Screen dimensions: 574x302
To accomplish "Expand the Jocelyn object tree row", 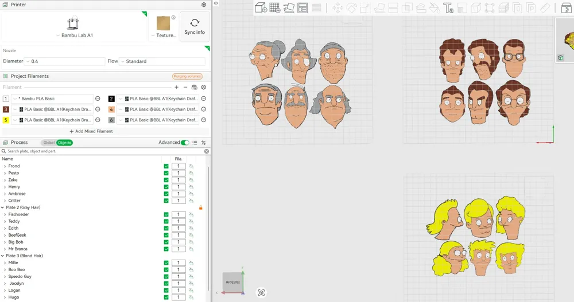I will pos(5,283).
